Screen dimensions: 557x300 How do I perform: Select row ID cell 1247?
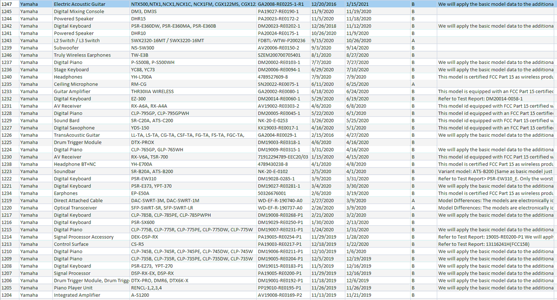pyautogui.click(x=9, y=4)
